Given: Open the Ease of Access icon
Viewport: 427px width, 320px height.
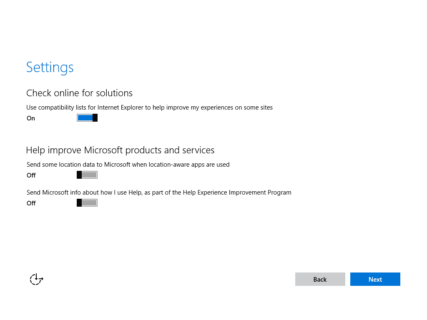Looking at the screenshot, I should click(x=37, y=279).
